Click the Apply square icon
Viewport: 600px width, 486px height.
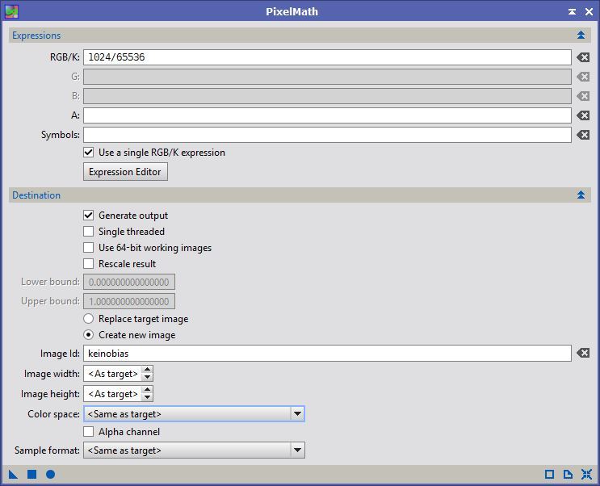[x=32, y=475]
